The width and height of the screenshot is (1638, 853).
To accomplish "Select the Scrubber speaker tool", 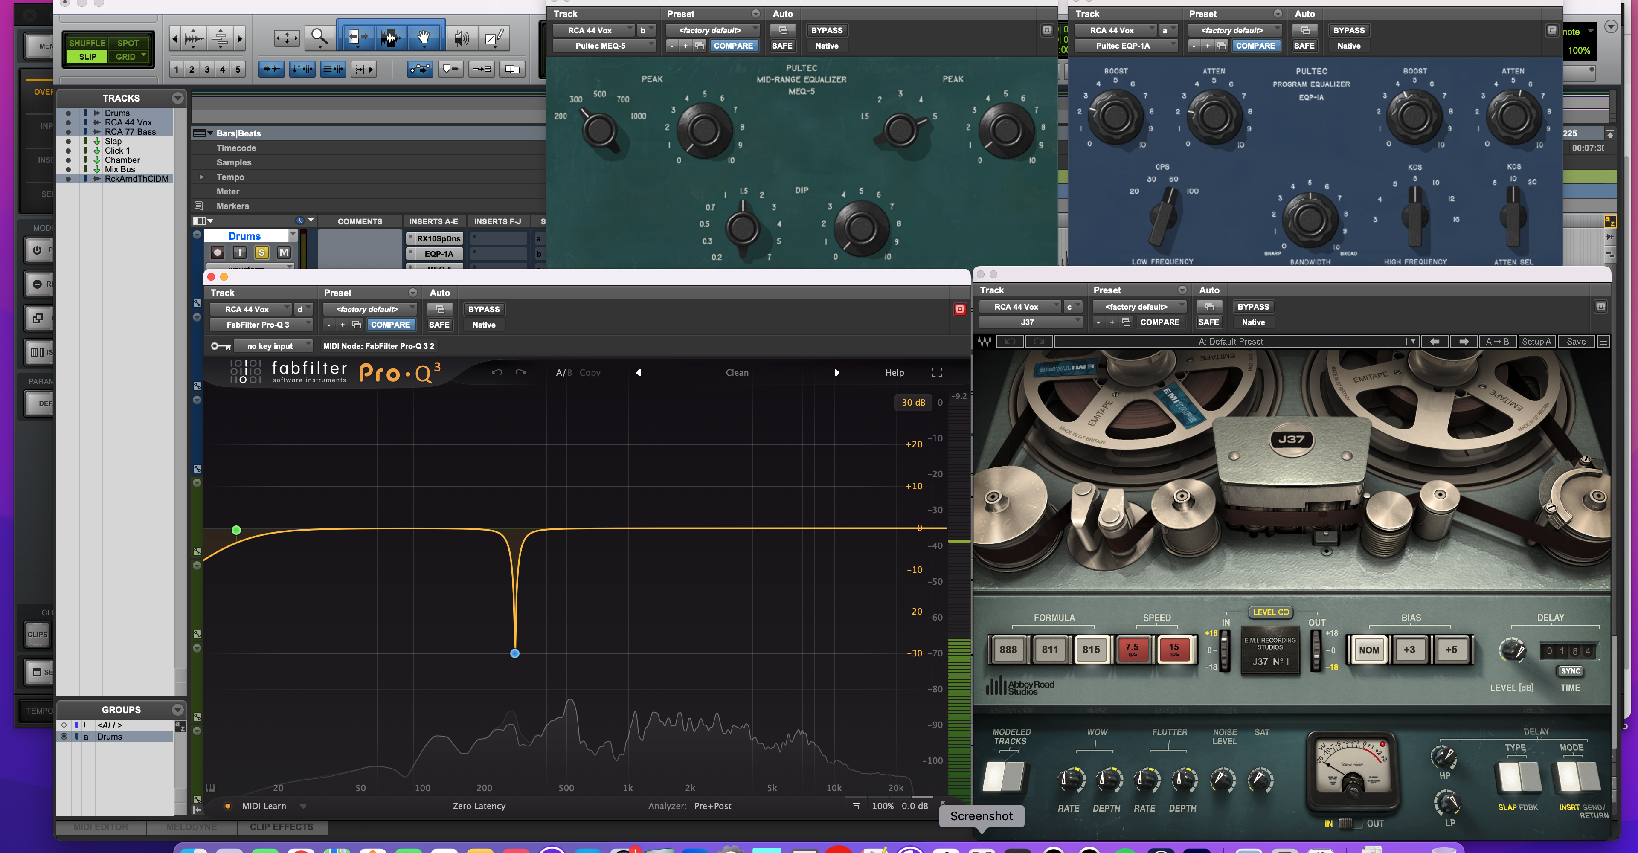I will pos(462,38).
